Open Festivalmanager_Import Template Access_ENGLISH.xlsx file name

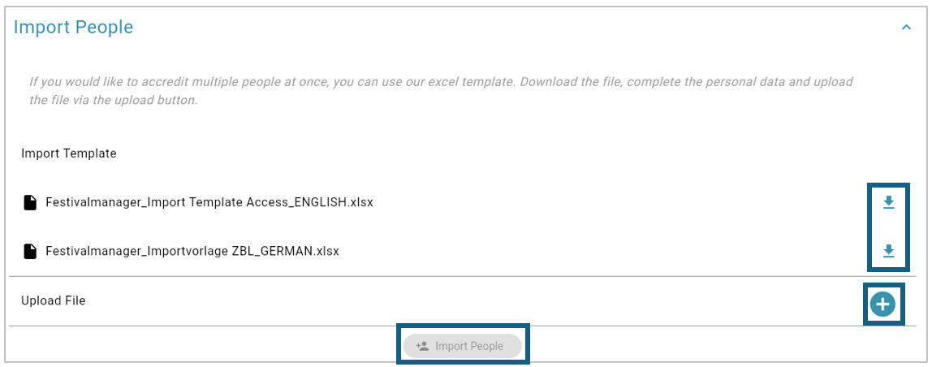(x=209, y=202)
